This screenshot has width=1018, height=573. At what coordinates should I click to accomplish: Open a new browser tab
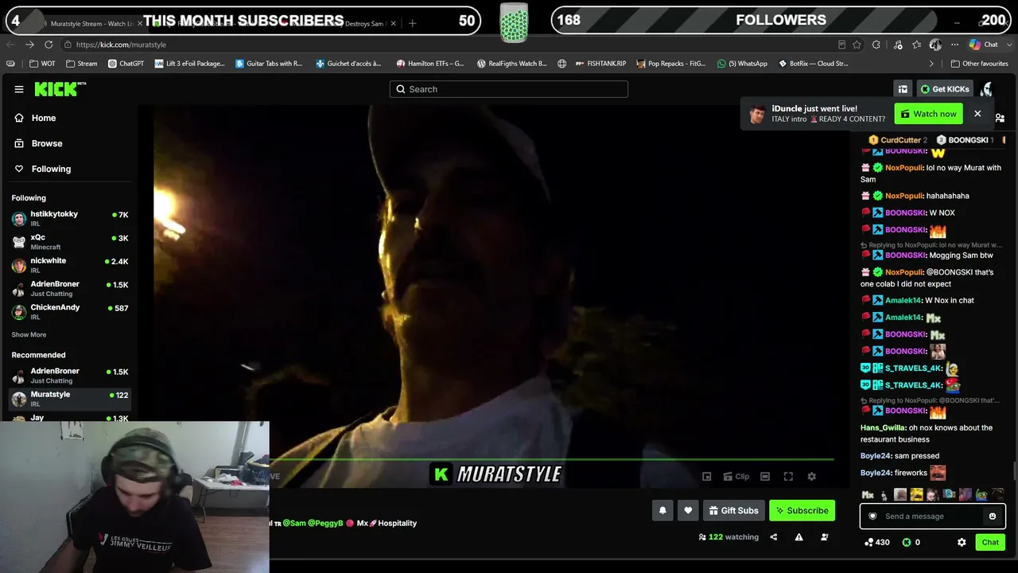click(x=412, y=23)
